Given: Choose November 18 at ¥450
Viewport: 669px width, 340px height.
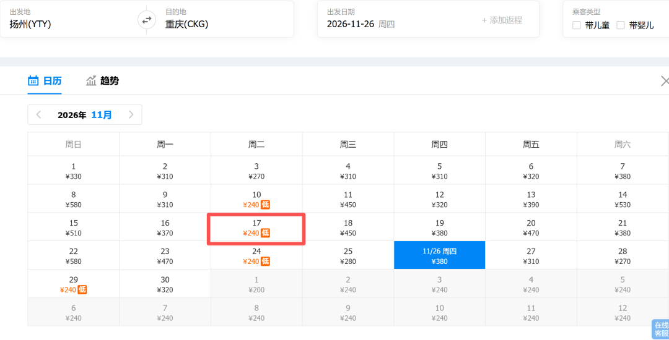Looking at the screenshot, I should tap(348, 227).
